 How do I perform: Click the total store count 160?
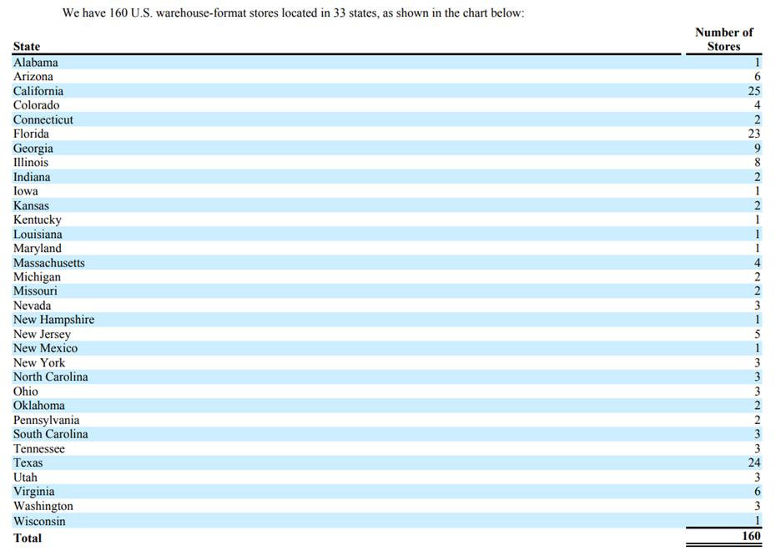click(751, 536)
